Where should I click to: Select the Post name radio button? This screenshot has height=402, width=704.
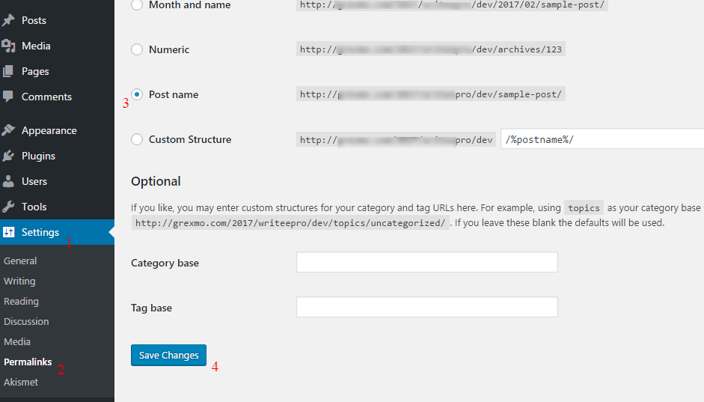point(137,94)
